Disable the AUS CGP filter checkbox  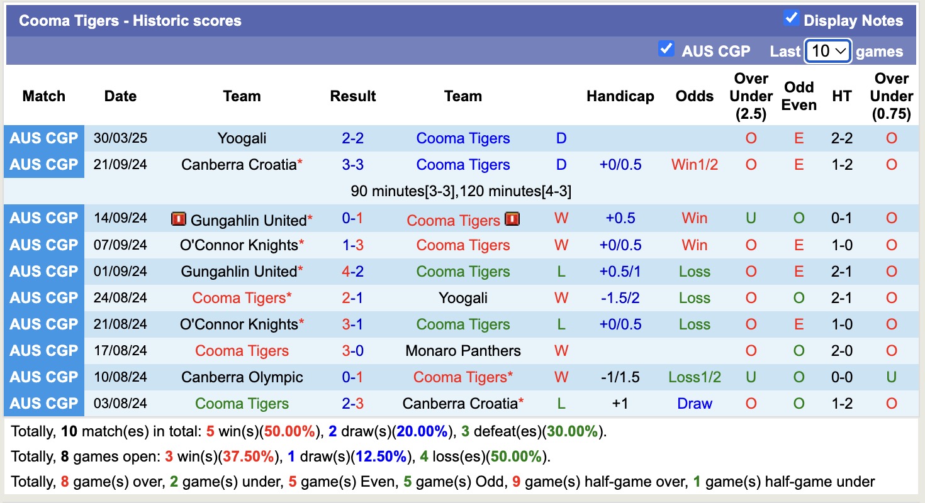pyautogui.click(x=666, y=48)
